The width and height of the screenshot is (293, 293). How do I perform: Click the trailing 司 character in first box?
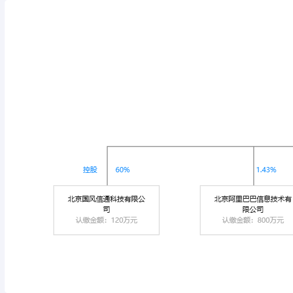point(107,209)
